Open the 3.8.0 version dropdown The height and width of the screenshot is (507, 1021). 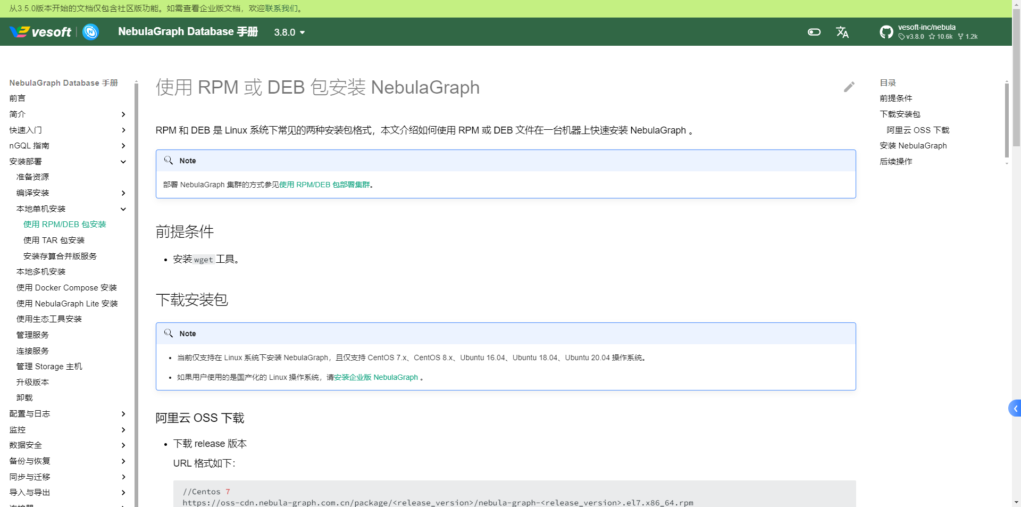tap(290, 32)
